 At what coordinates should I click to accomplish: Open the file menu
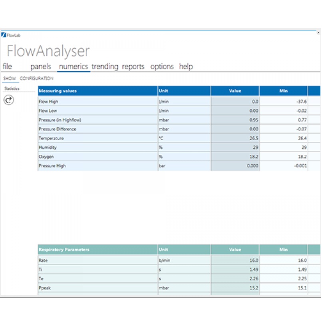pyautogui.click(x=7, y=66)
